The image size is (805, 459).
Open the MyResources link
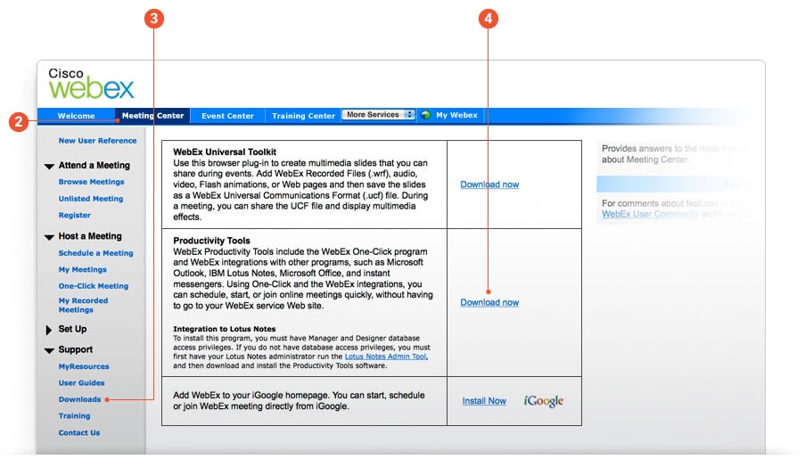pyautogui.click(x=84, y=366)
